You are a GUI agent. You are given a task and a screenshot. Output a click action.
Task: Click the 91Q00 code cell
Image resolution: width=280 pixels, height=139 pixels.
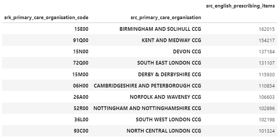coord(81,40)
